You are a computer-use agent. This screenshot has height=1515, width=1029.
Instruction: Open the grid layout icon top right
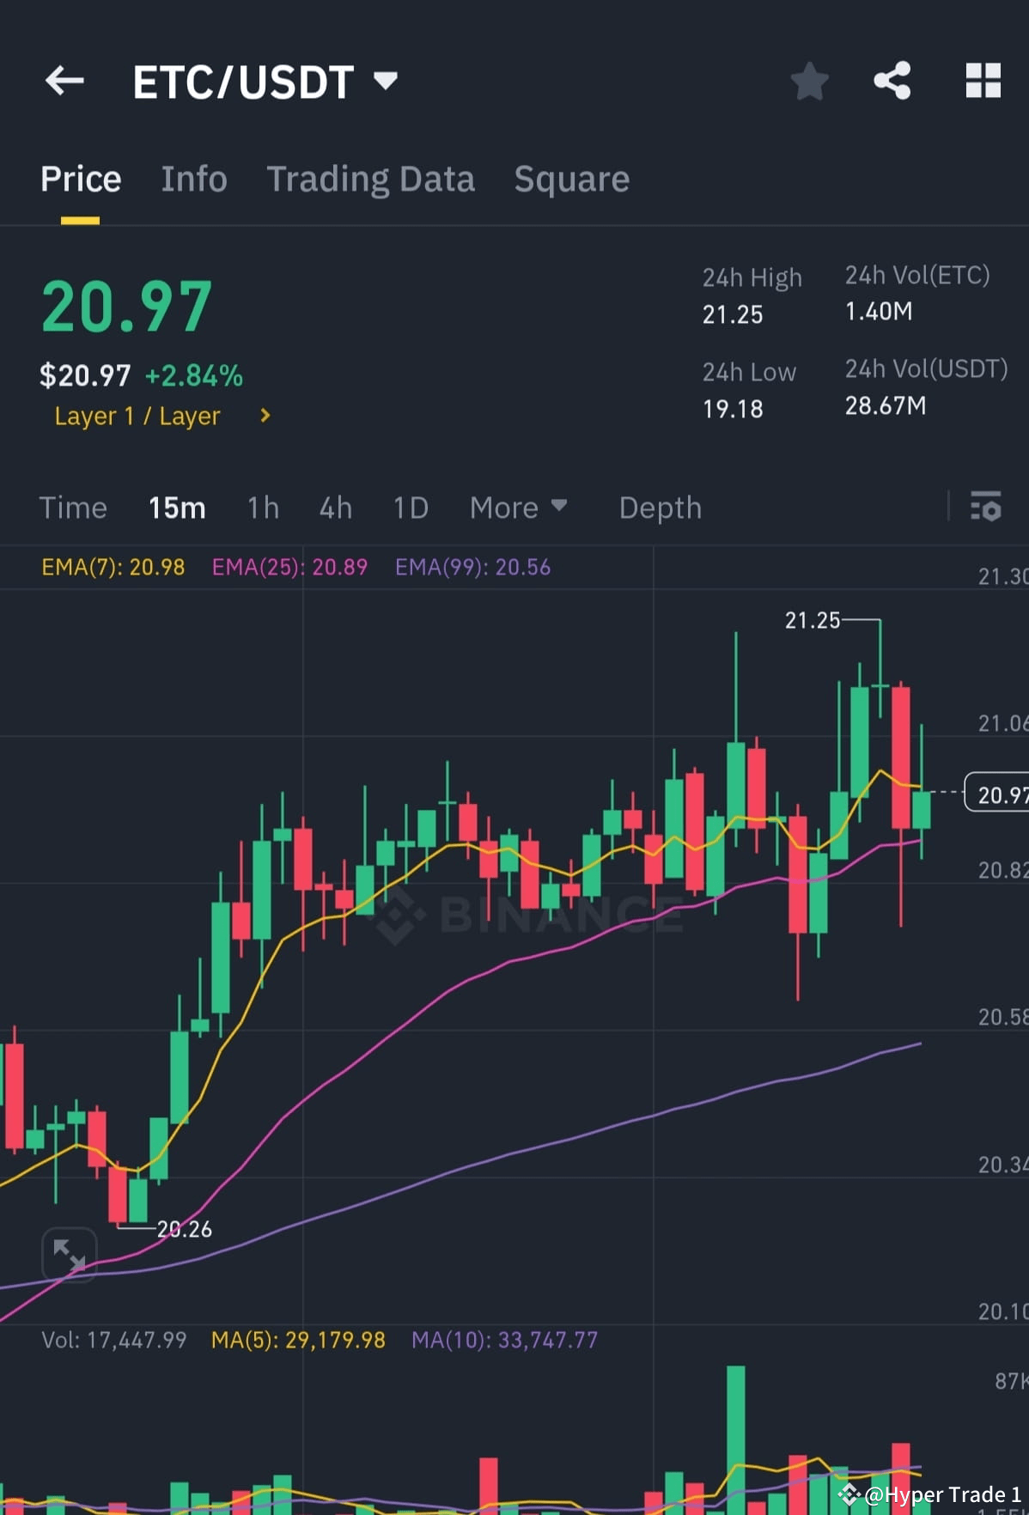pyautogui.click(x=983, y=80)
